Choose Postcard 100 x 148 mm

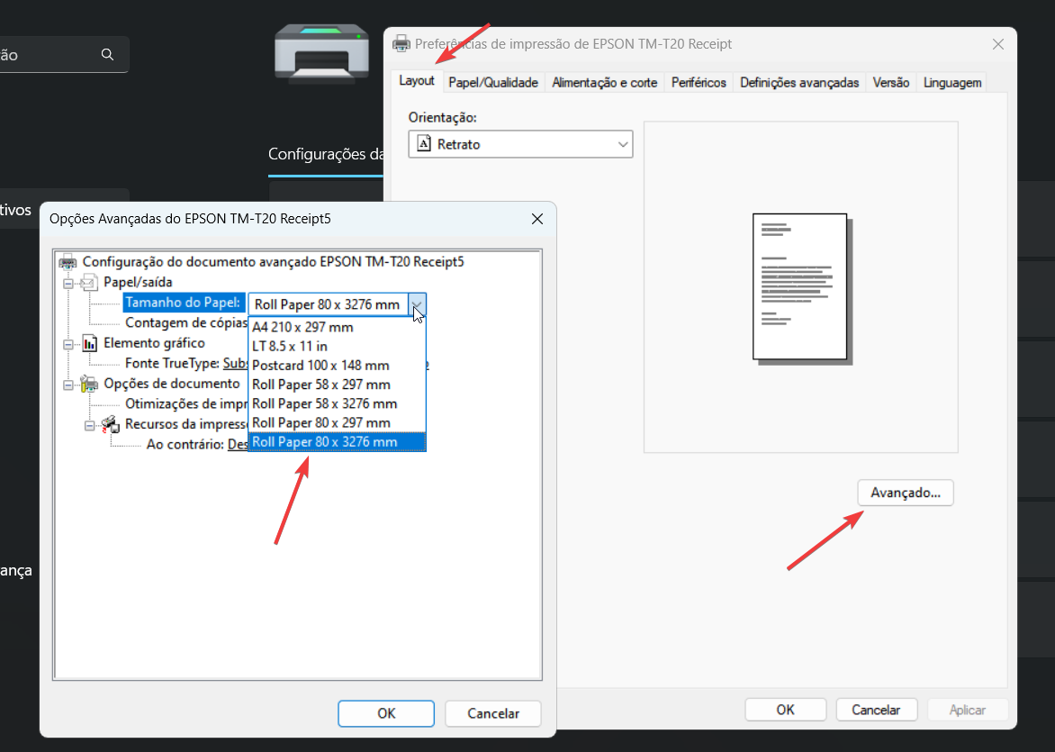337,366
